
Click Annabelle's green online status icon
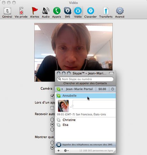click(x=58, y=96)
